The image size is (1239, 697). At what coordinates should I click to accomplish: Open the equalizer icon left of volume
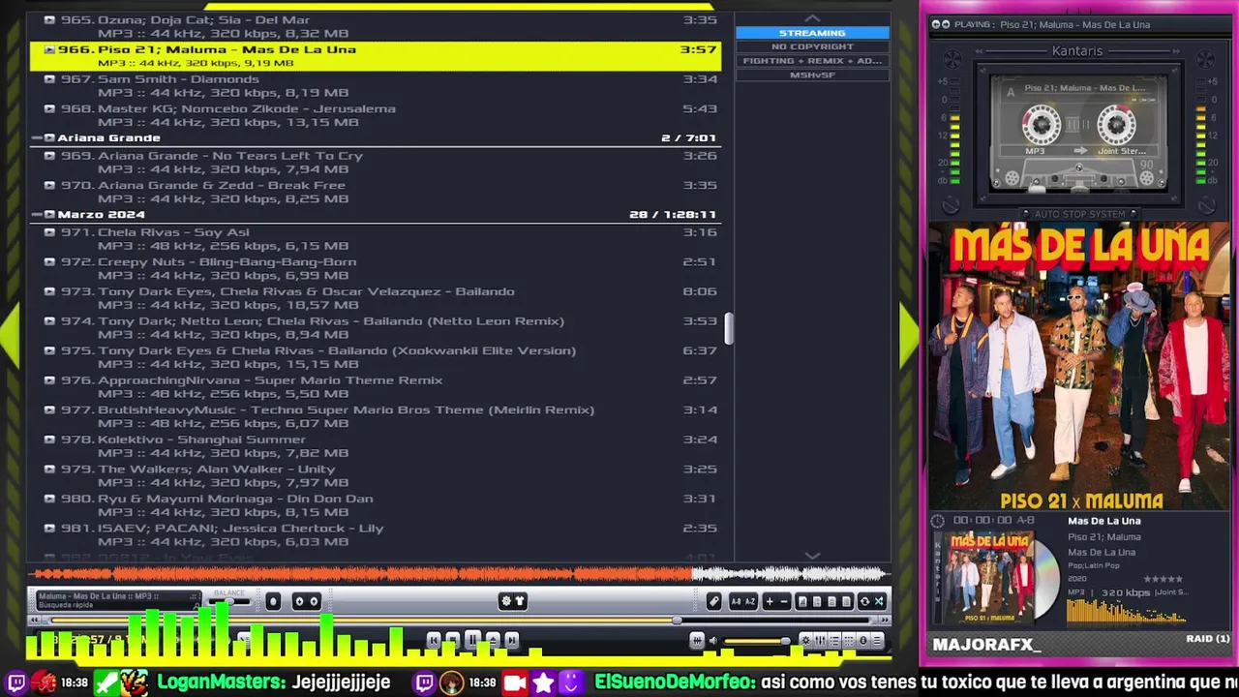697,640
